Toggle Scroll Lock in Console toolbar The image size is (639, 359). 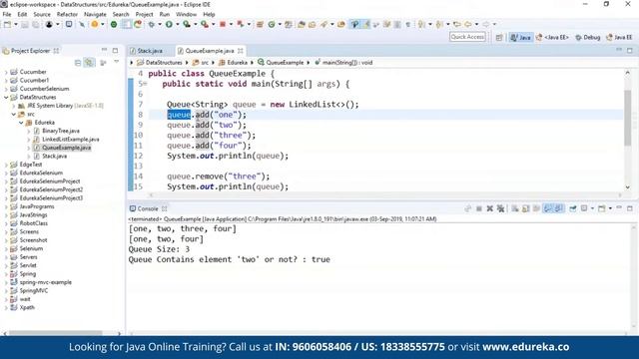[526, 208]
